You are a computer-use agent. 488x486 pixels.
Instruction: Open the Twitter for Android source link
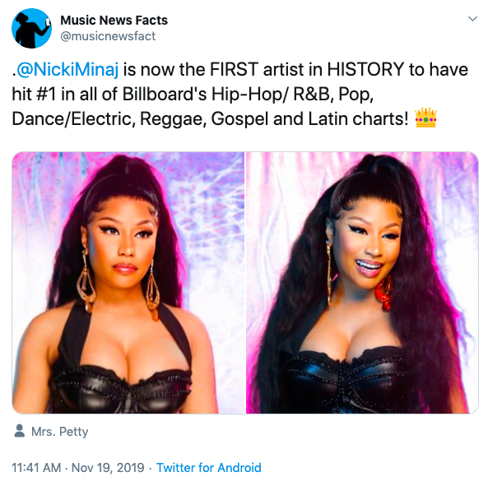(209, 468)
